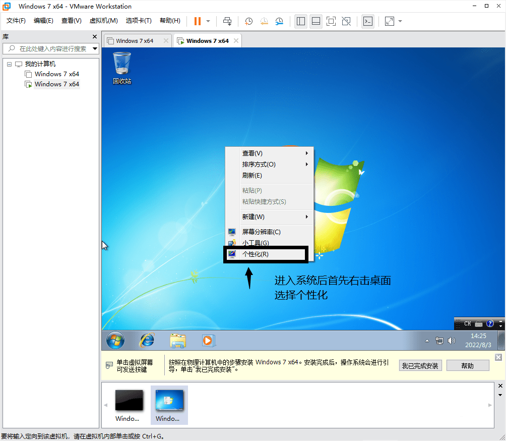Screen dimensions: 506x441
Task: Revert to the previous snapshot
Action: (264, 21)
